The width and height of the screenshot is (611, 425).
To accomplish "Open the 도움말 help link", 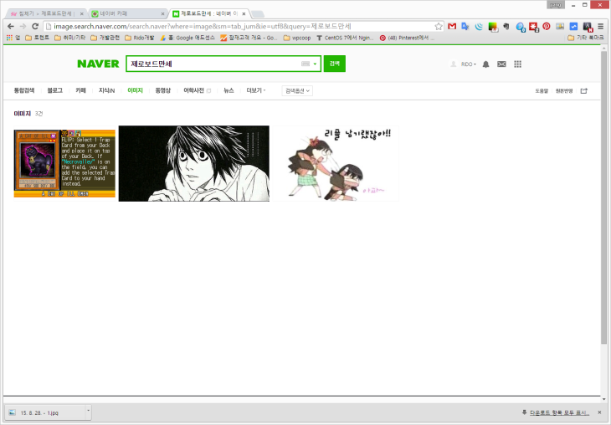I will pos(542,90).
